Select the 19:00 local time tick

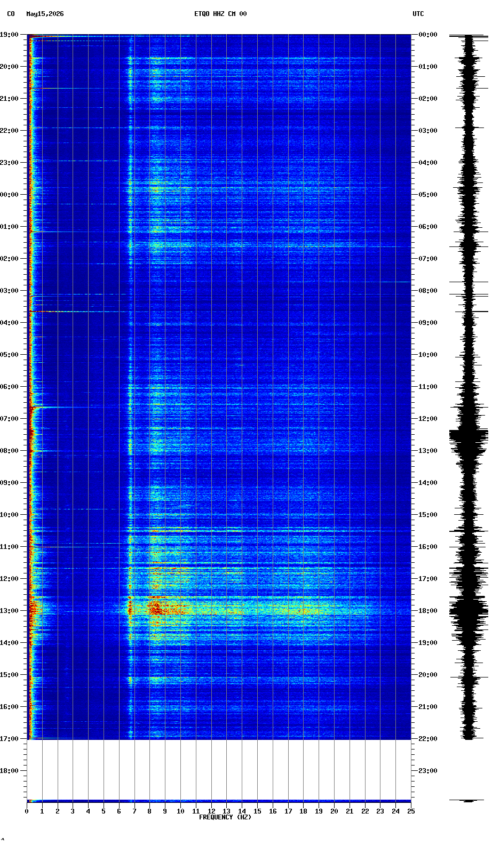(9, 35)
